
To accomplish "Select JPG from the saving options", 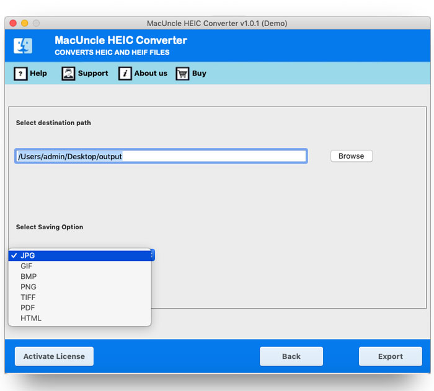I will coord(28,255).
